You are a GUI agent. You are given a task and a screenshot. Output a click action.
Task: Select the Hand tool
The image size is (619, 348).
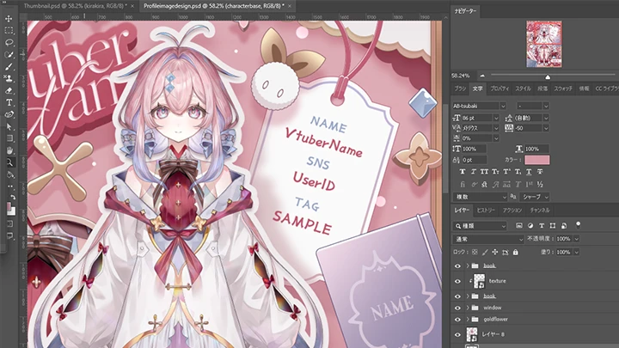[9, 150]
